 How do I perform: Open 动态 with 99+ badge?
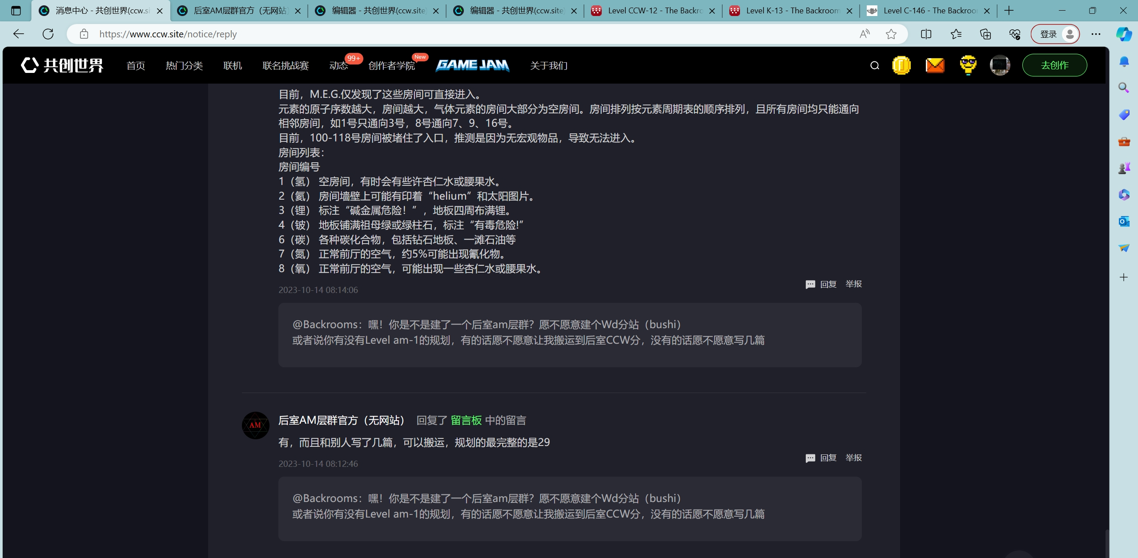tap(338, 65)
